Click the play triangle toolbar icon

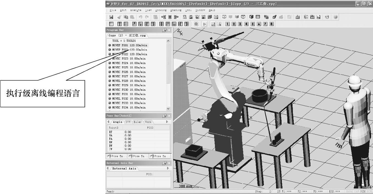(204, 24)
